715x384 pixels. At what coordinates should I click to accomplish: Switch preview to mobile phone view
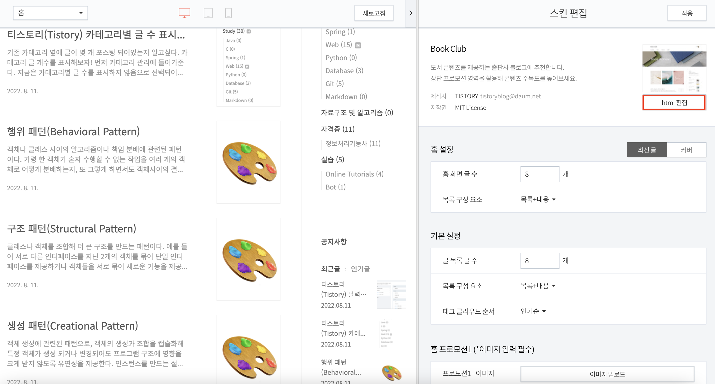click(x=228, y=13)
